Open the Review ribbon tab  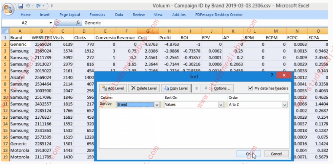click(139, 14)
